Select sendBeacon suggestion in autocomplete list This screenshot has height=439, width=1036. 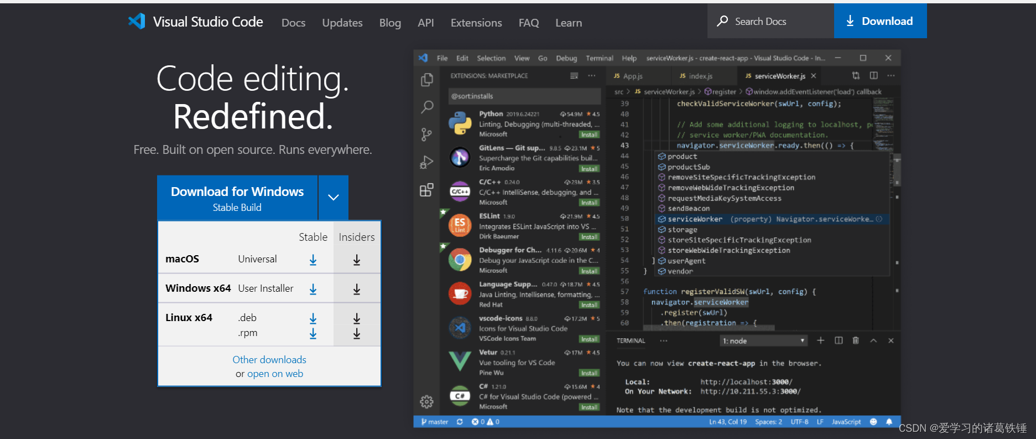772,209
